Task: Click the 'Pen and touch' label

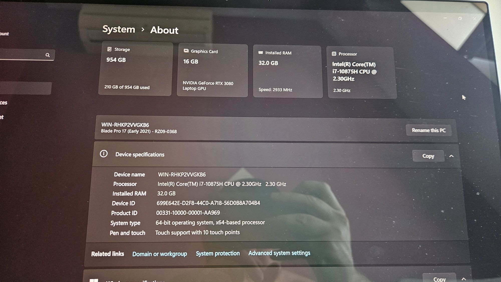Action: tap(128, 233)
